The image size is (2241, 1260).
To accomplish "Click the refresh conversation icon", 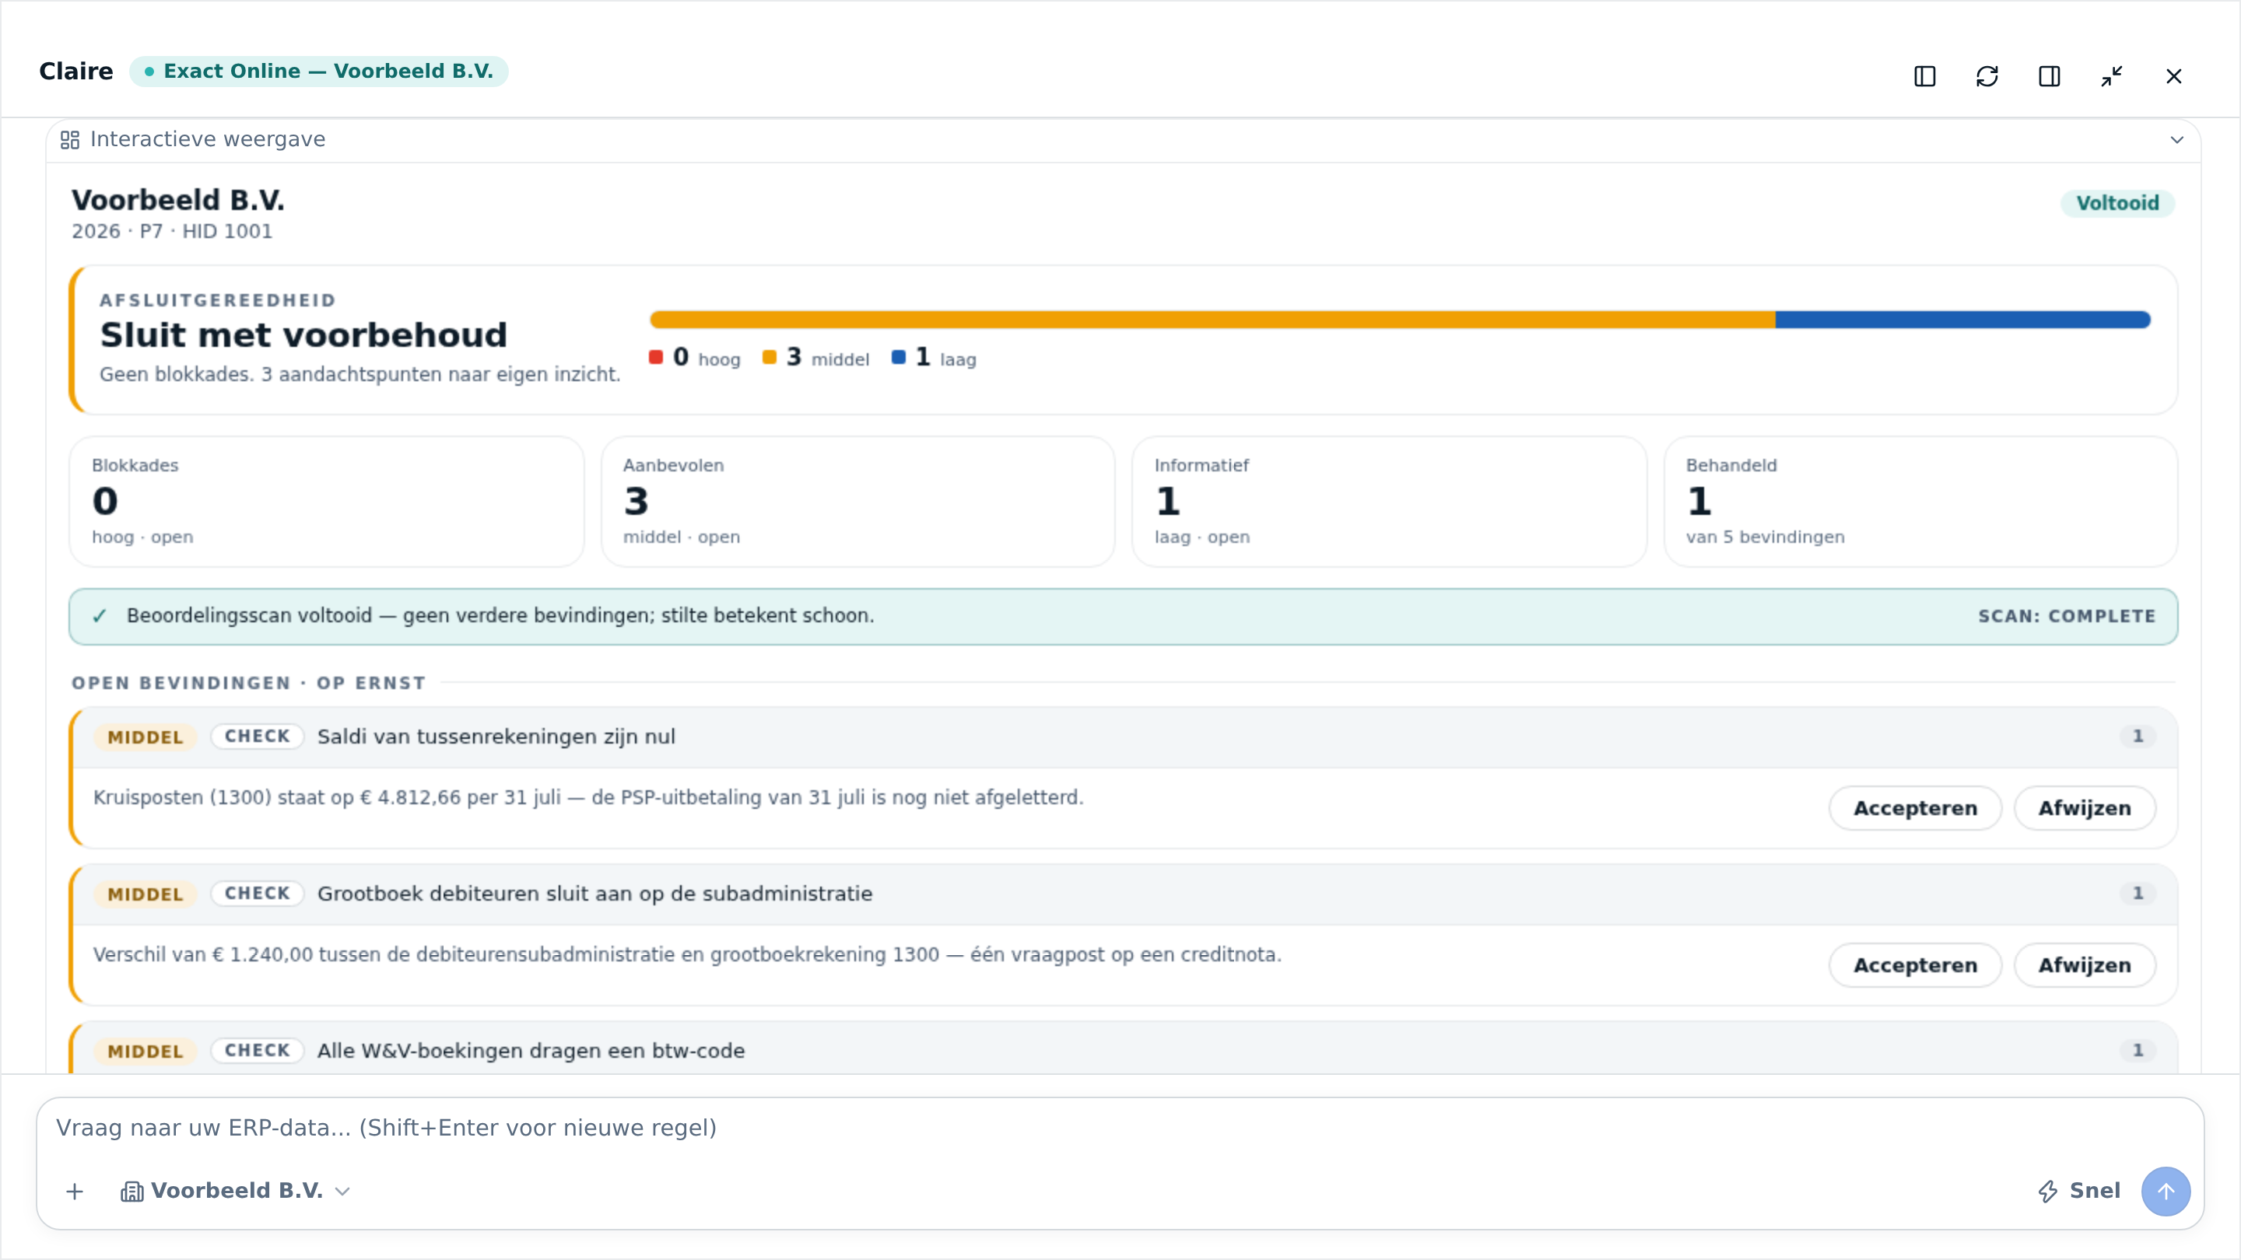I will click(x=1987, y=76).
